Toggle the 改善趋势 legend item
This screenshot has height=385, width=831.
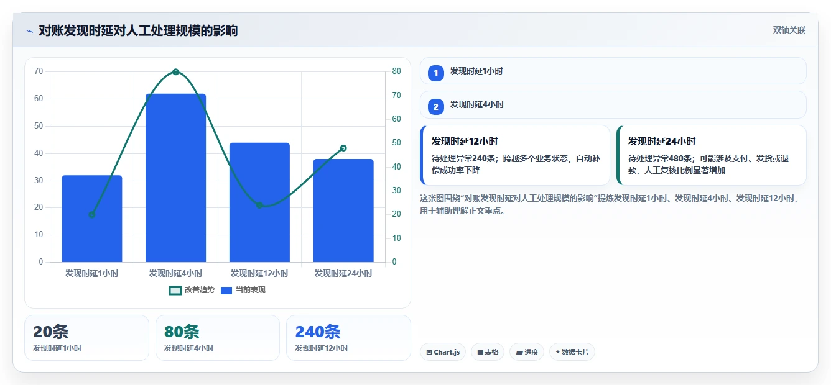pos(192,290)
